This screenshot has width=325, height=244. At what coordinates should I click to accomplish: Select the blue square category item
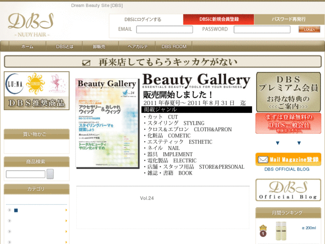tap(16, 210)
